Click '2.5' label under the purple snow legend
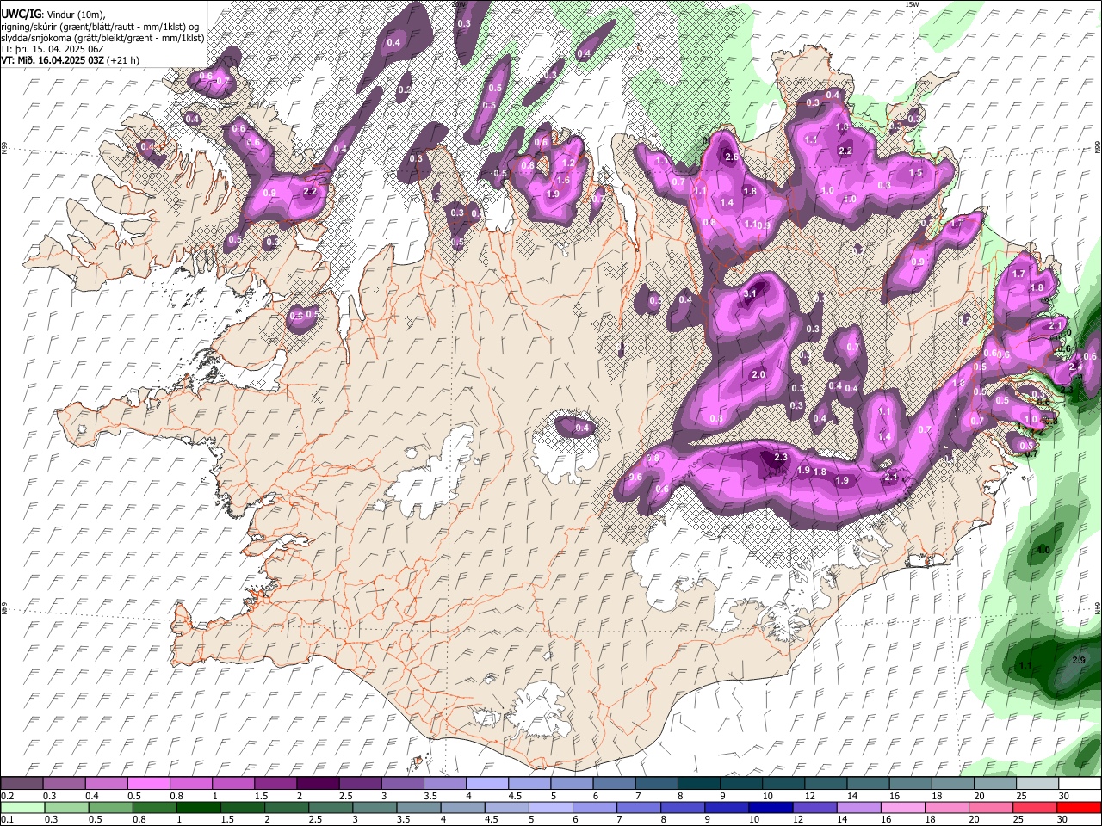The image size is (1102, 826). (x=345, y=796)
